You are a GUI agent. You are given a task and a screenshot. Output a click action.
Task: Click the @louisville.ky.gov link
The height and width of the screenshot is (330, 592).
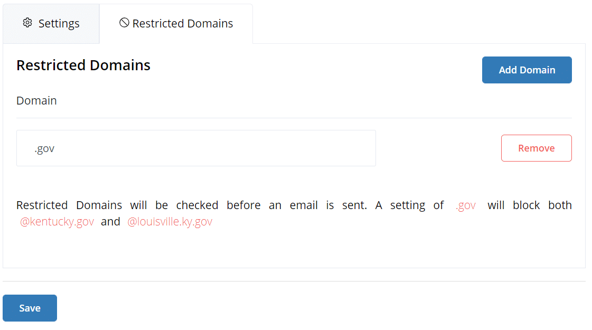[170, 221]
